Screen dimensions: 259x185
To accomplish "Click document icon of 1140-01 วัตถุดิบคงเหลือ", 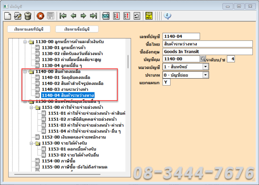I will click(x=37, y=78).
